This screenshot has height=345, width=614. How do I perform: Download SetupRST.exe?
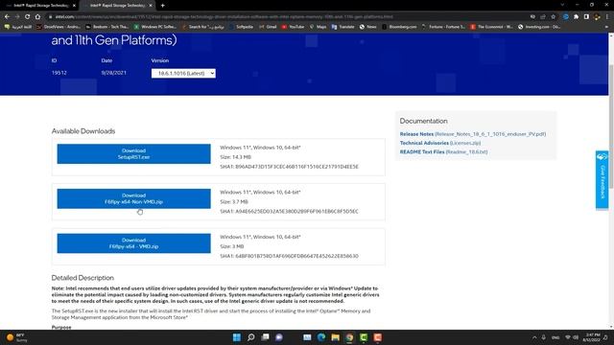(x=133, y=153)
